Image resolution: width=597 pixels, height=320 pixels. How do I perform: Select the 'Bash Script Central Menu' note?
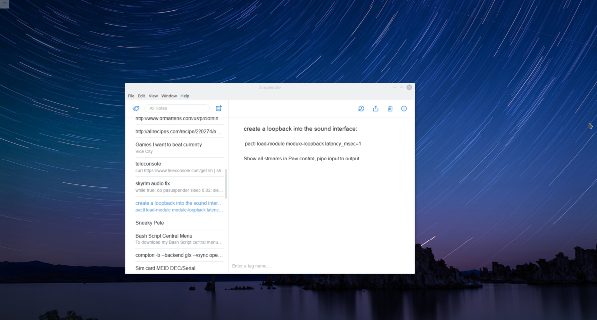click(x=180, y=239)
